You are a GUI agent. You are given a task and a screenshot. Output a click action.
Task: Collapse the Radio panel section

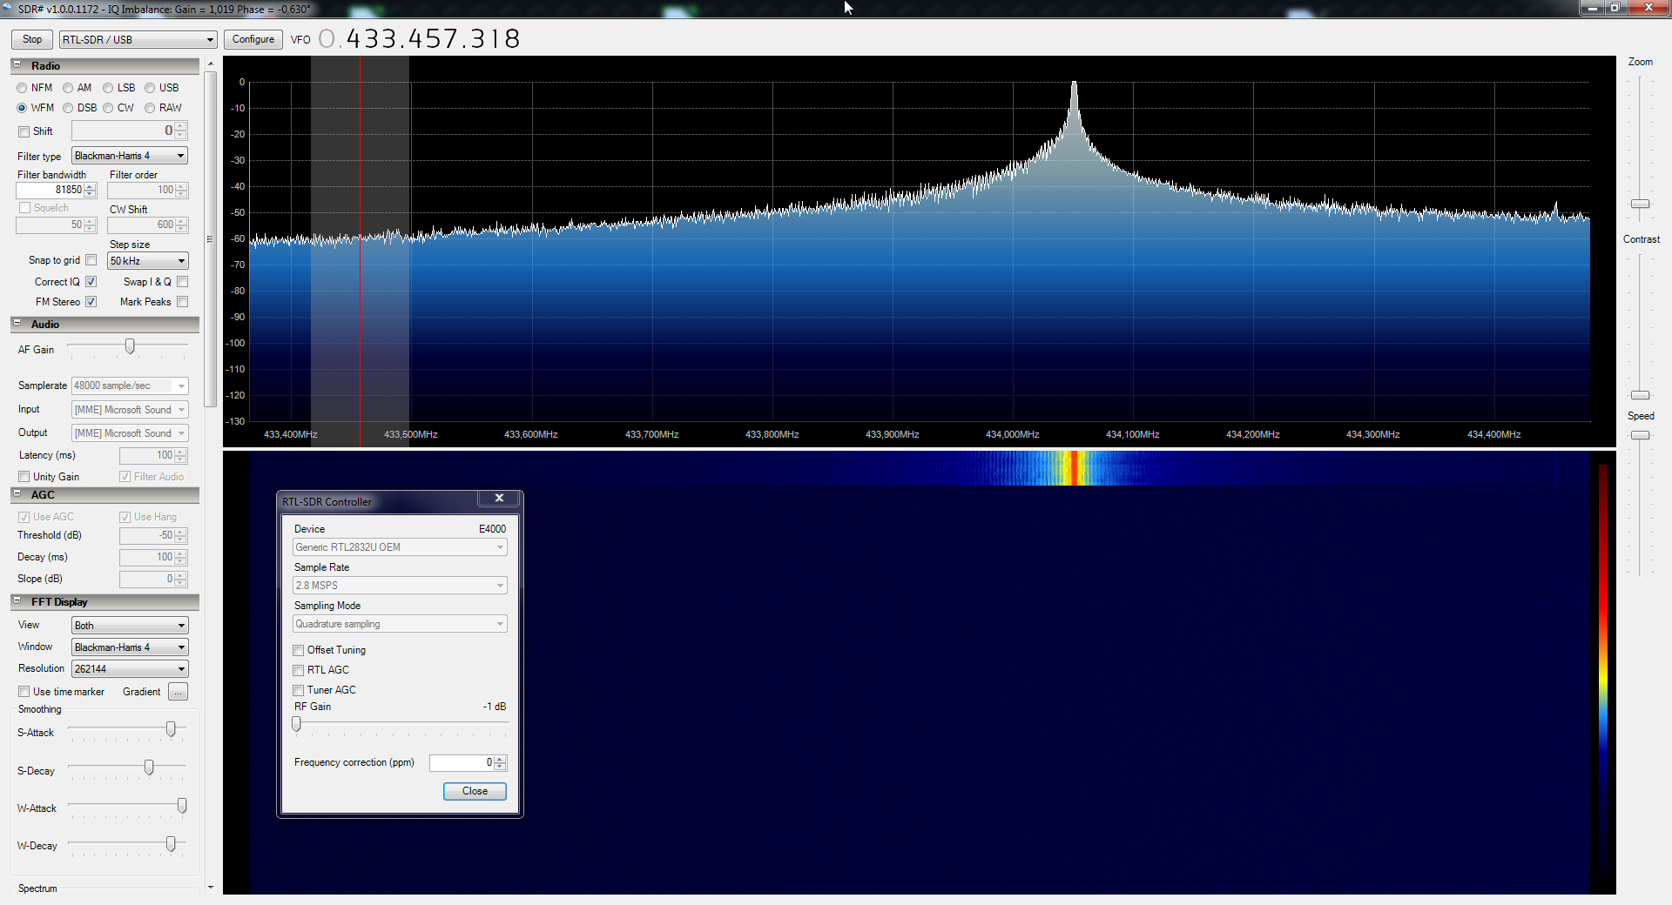[x=17, y=65]
